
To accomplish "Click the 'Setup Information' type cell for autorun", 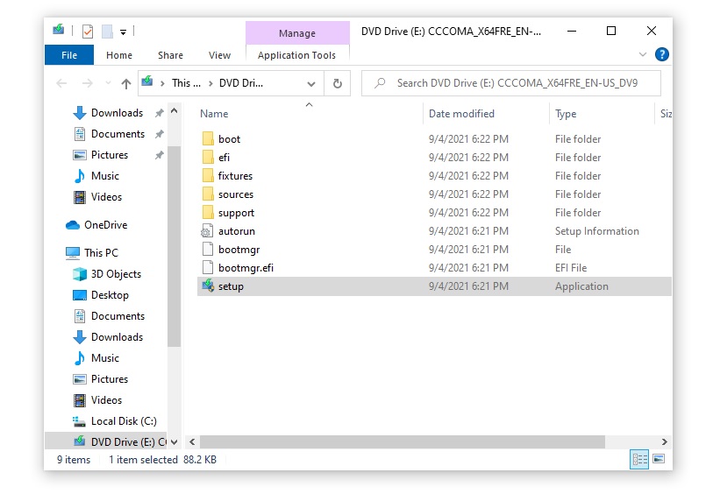I will click(596, 231).
